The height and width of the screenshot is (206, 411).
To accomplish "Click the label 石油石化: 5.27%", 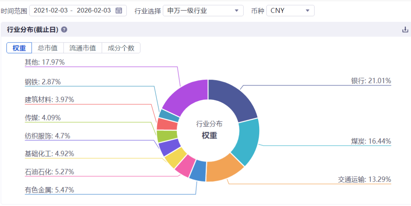I will pyautogui.click(x=49, y=172).
